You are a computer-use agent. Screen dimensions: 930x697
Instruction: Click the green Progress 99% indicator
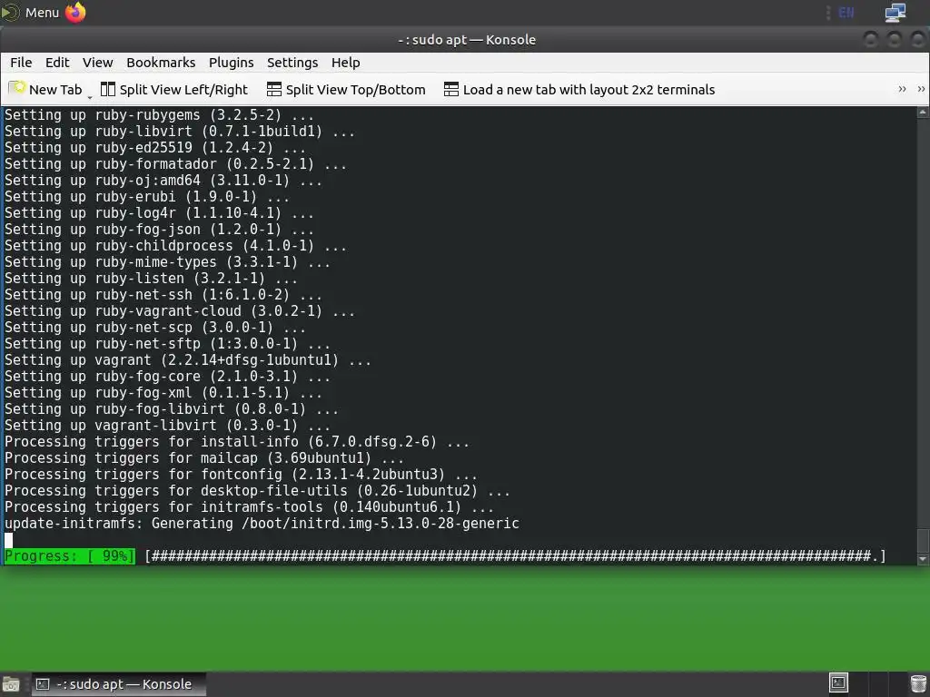pyautogui.click(x=69, y=556)
